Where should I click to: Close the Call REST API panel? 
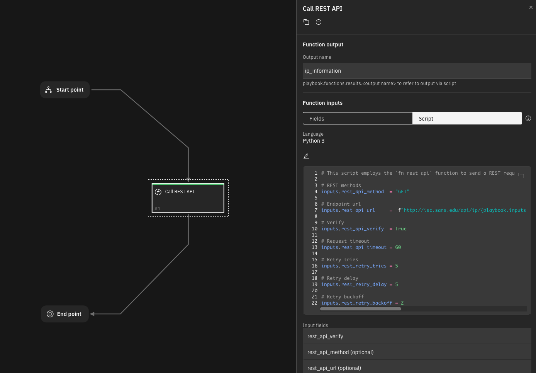(x=531, y=7)
